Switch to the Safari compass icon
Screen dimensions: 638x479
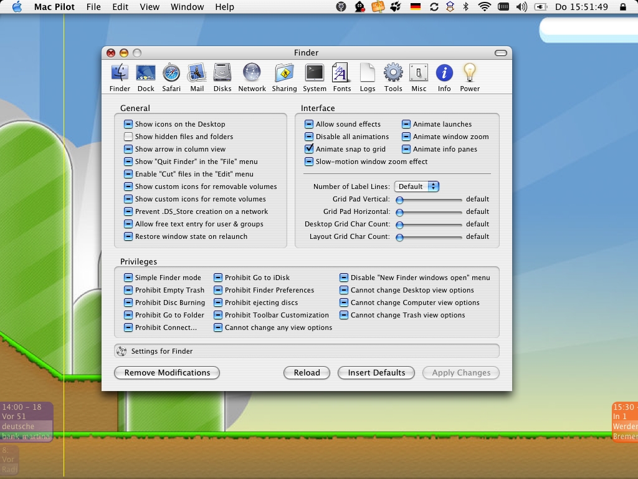(171, 77)
